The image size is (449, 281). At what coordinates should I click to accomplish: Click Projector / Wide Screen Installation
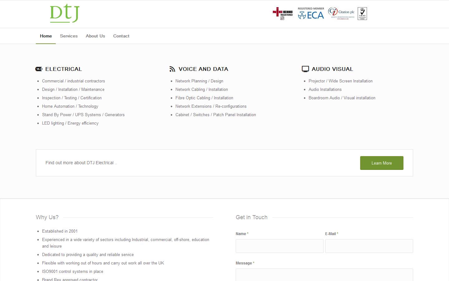[340, 81]
